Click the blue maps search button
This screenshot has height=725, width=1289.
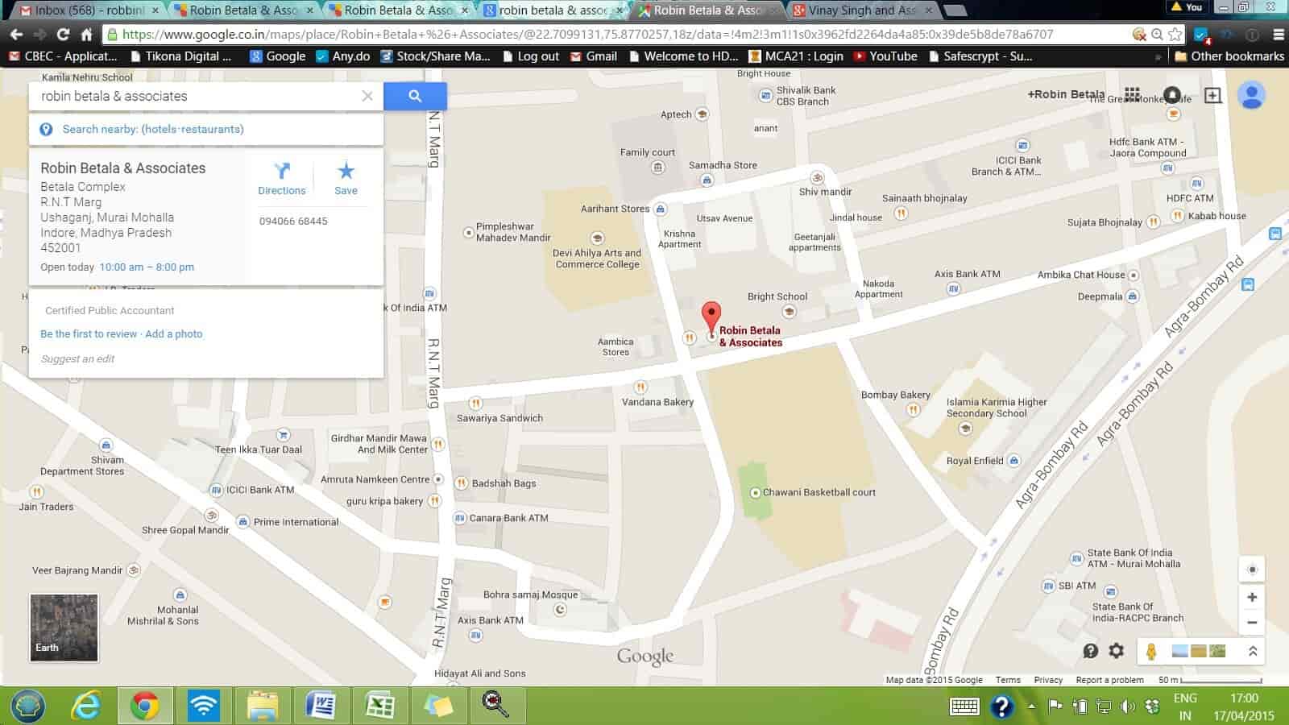(415, 96)
